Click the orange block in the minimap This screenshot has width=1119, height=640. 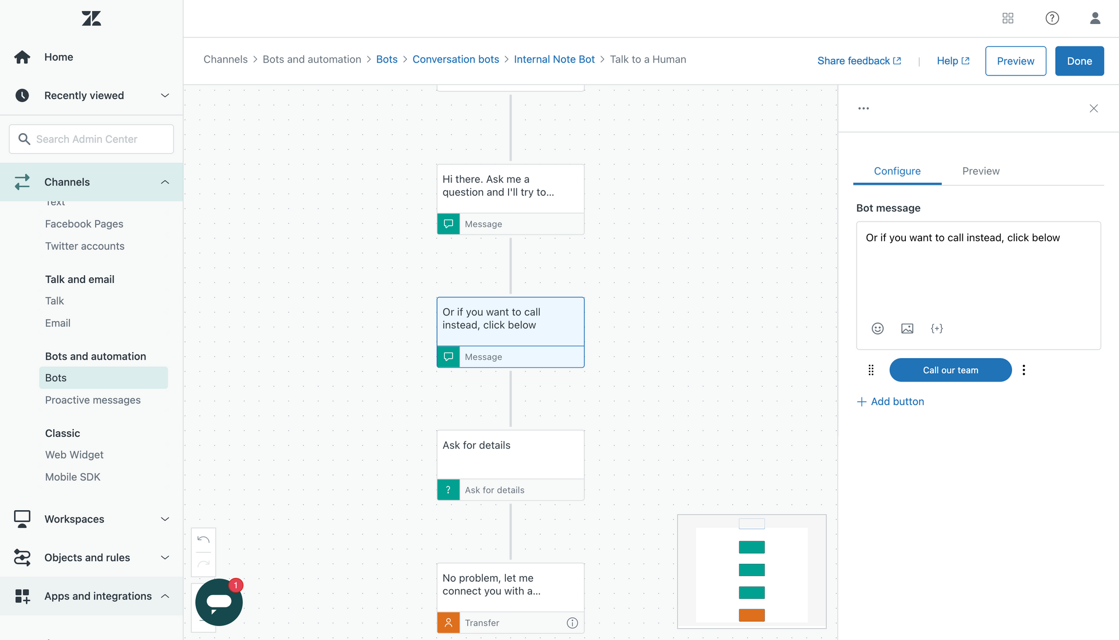[x=751, y=615]
